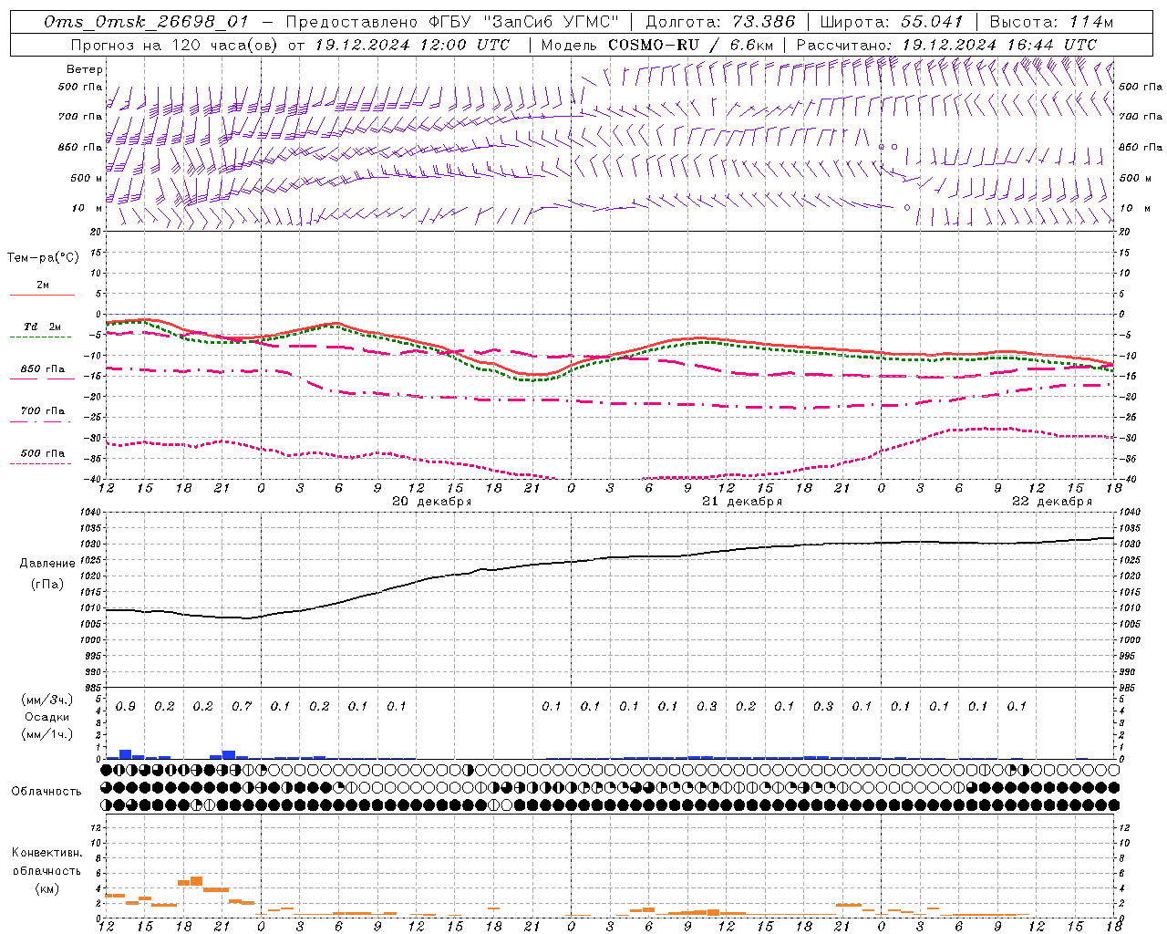Image resolution: width=1167 pixels, height=934 pixels.
Task: Click the Облачность panel label
Action: click(x=46, y=792)
